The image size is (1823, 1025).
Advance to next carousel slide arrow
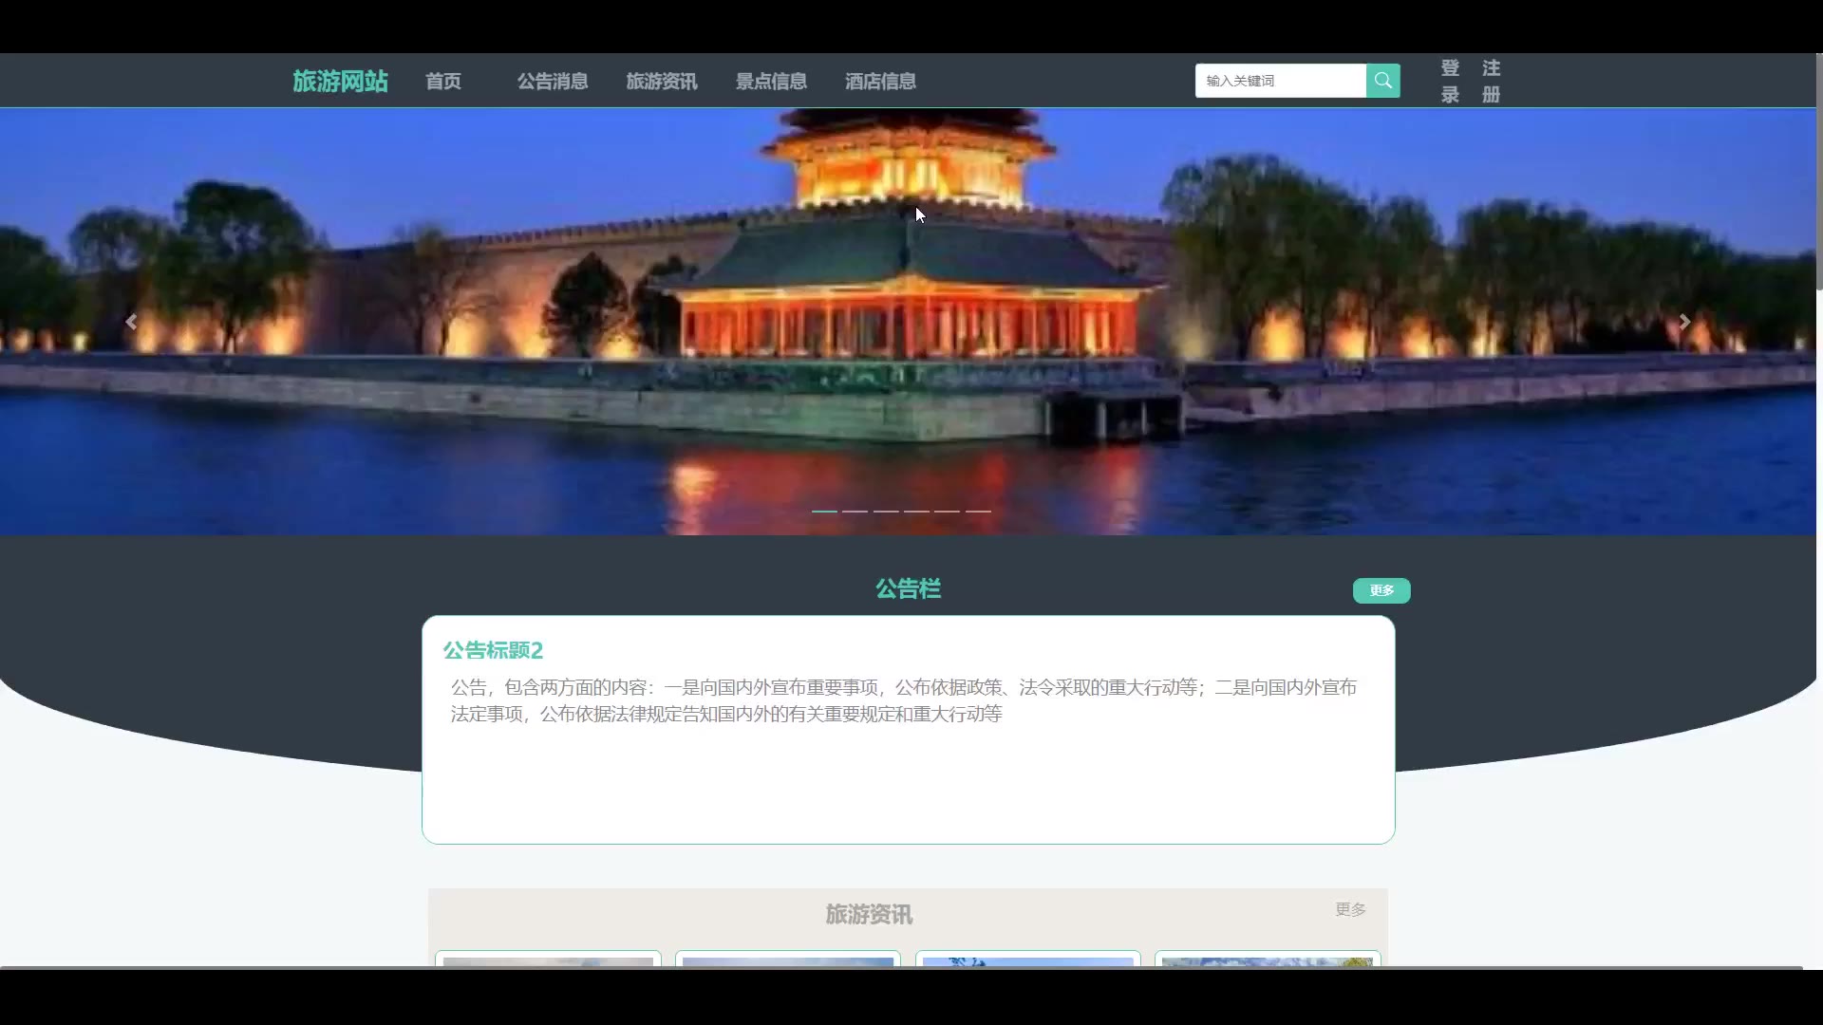[x=1684, y=322]
